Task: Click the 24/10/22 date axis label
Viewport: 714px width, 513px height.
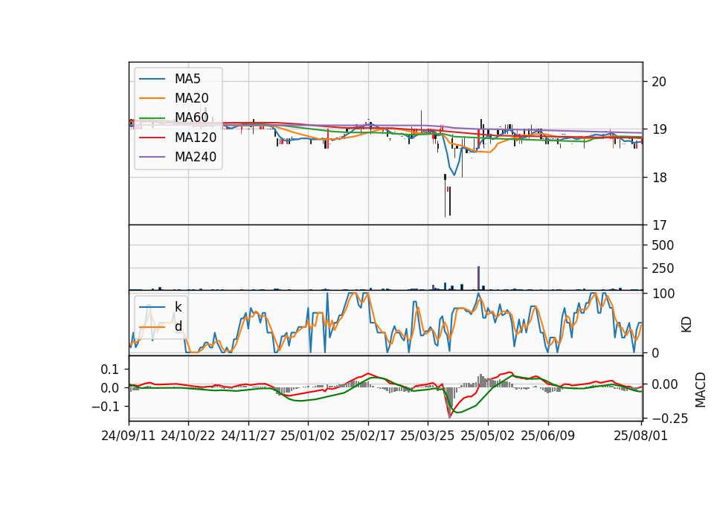Action: 187,436
